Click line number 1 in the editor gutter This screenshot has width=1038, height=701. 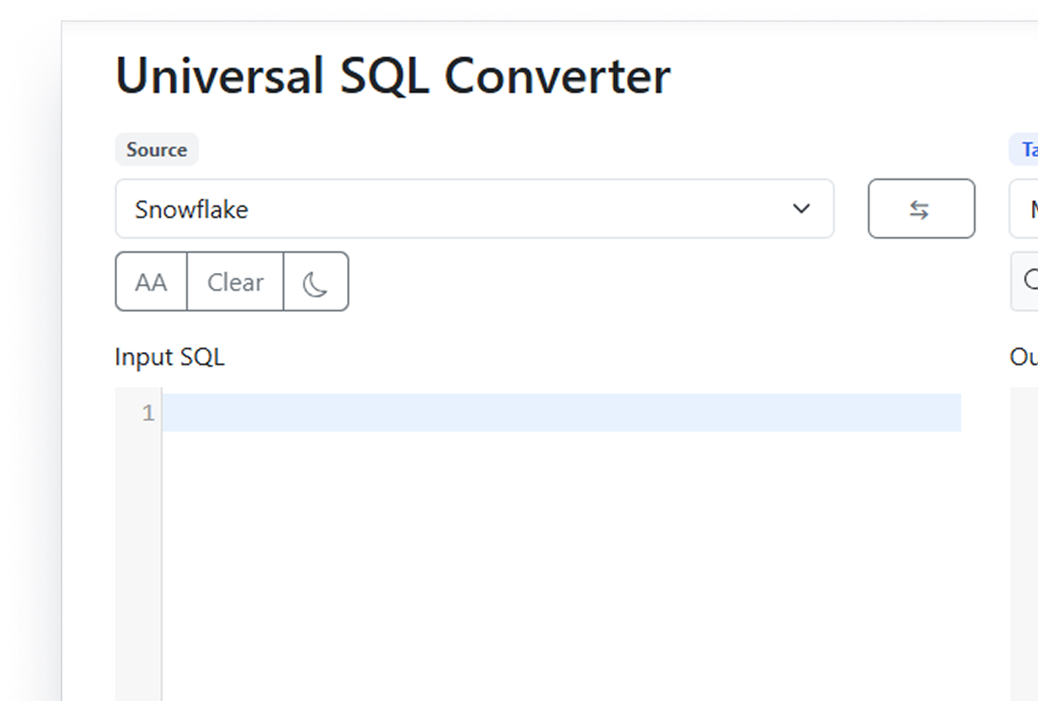coord(148,413)
